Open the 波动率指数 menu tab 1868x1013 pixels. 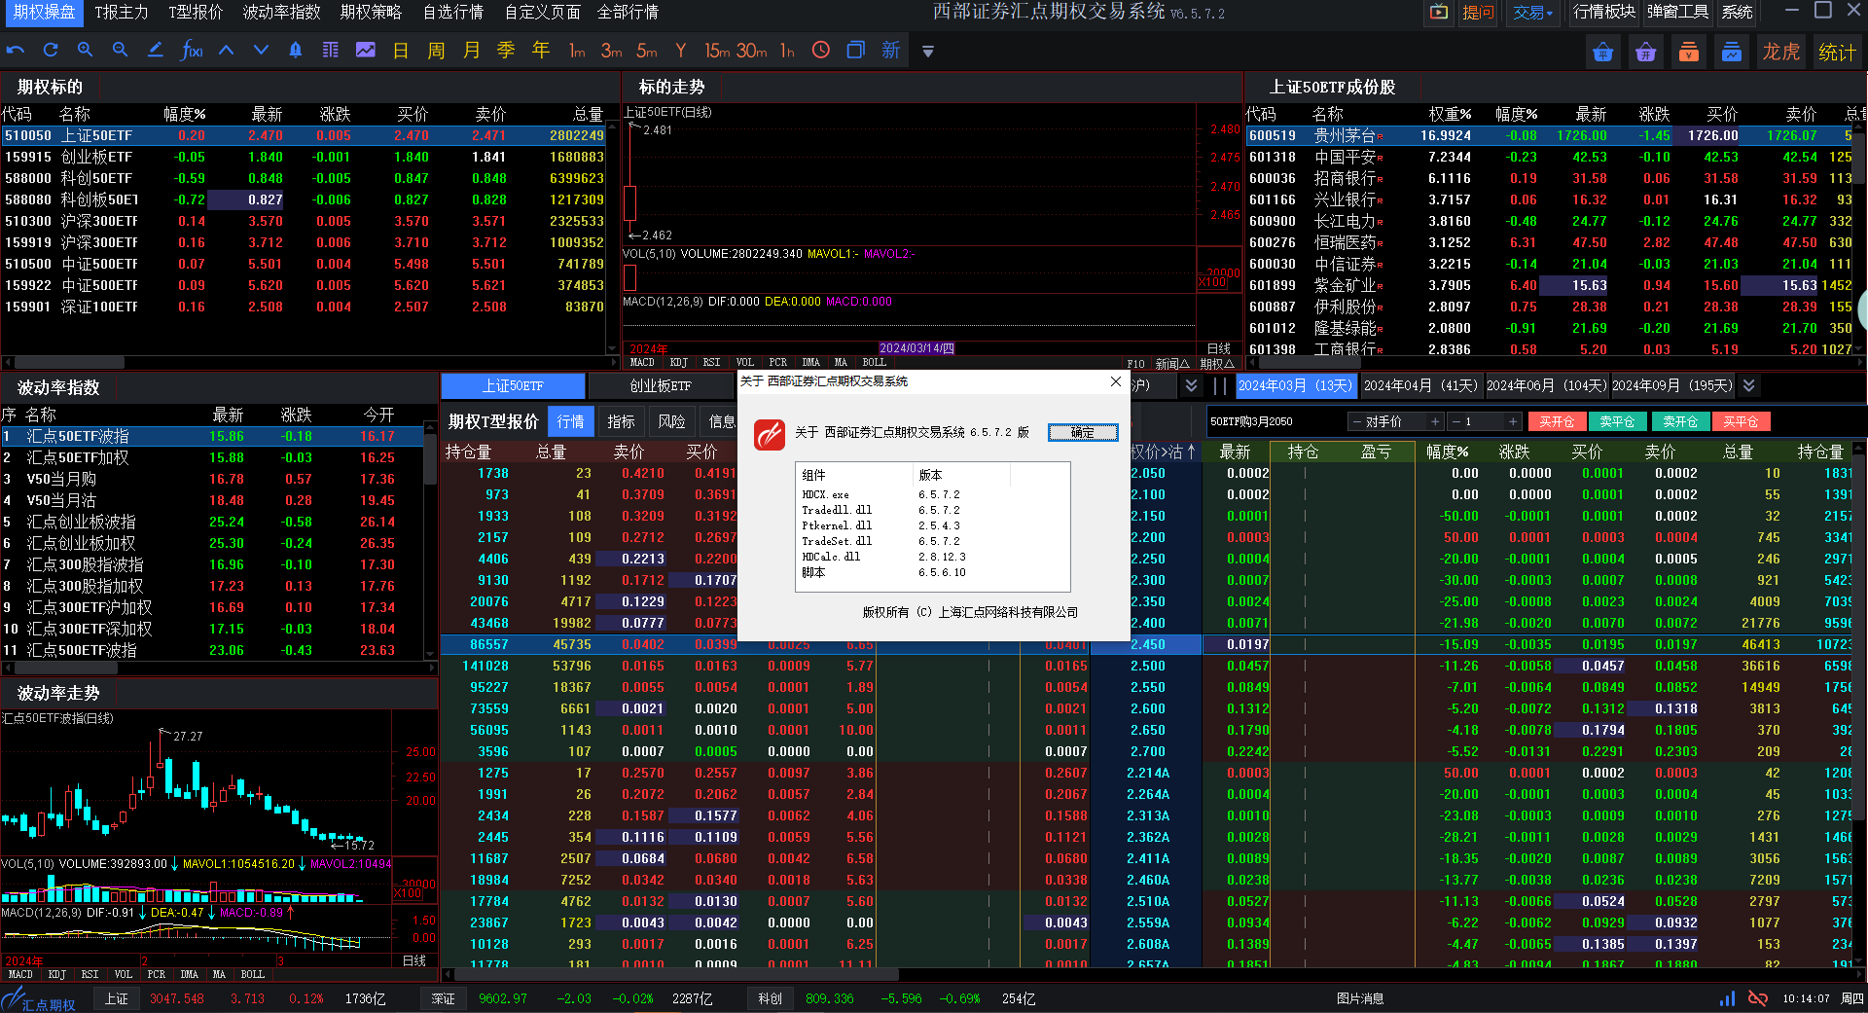click(x=281, y=13)
